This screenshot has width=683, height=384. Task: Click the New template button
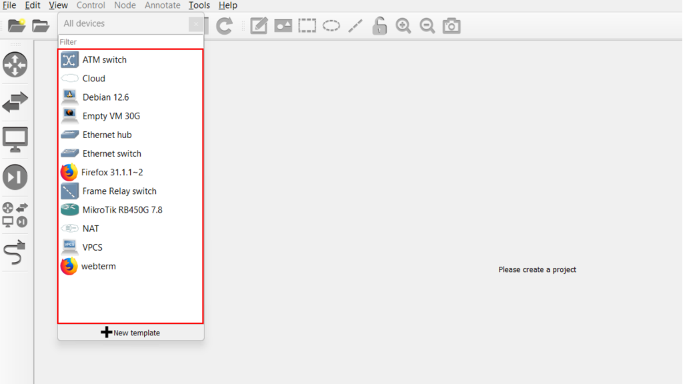(x=131, y=333)
